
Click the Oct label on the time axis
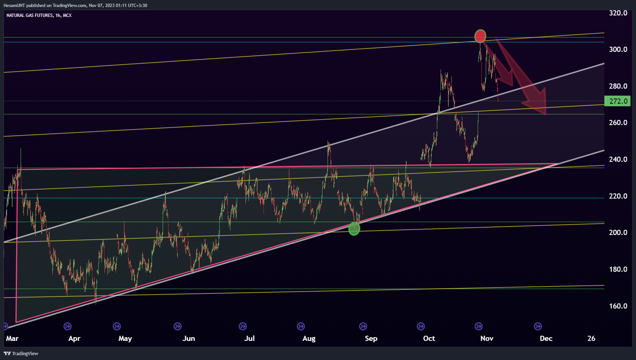[429, 338]
